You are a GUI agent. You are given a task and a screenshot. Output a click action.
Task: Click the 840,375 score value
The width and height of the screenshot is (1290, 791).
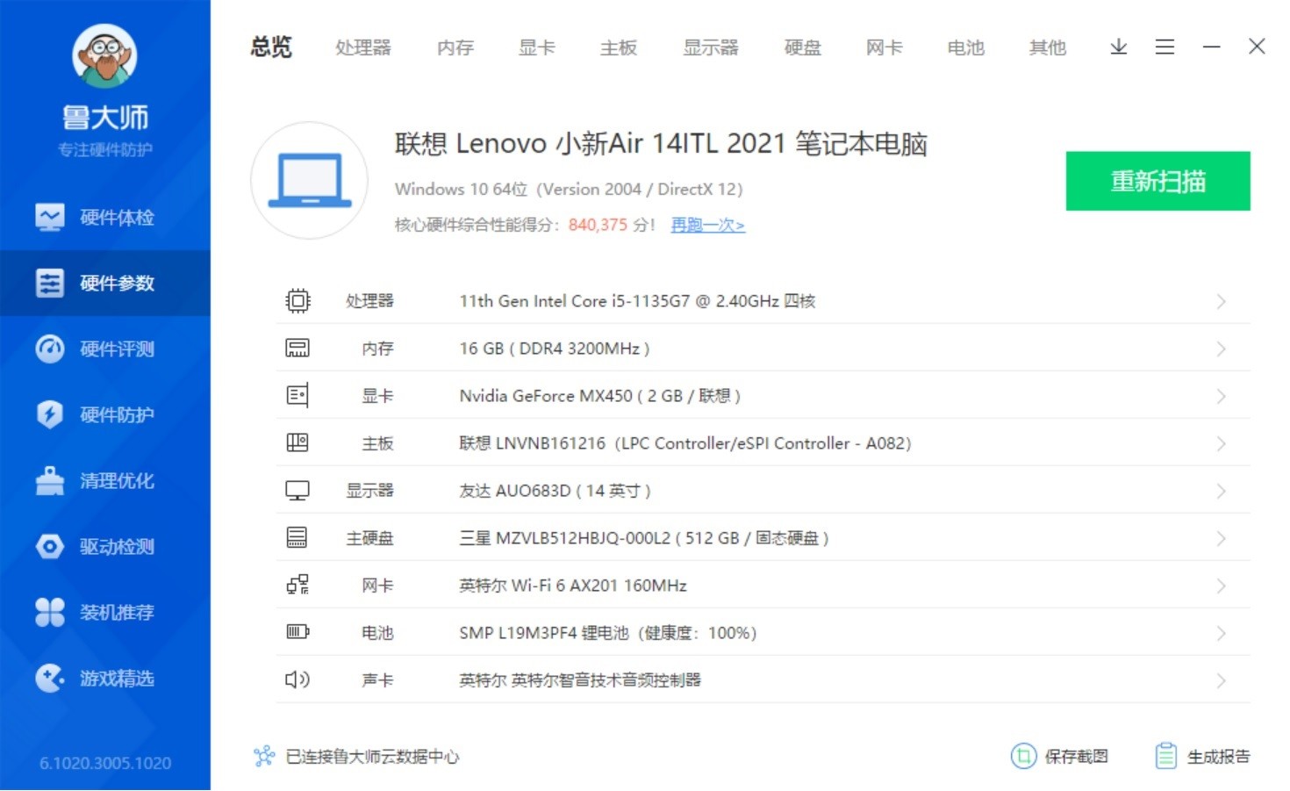coord(598,225)
